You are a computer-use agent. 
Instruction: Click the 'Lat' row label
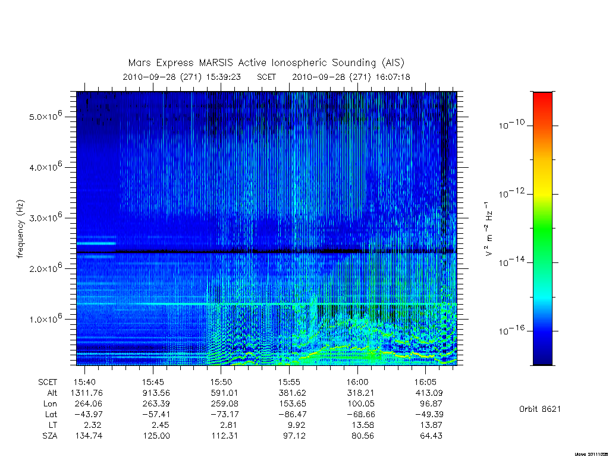51,414
